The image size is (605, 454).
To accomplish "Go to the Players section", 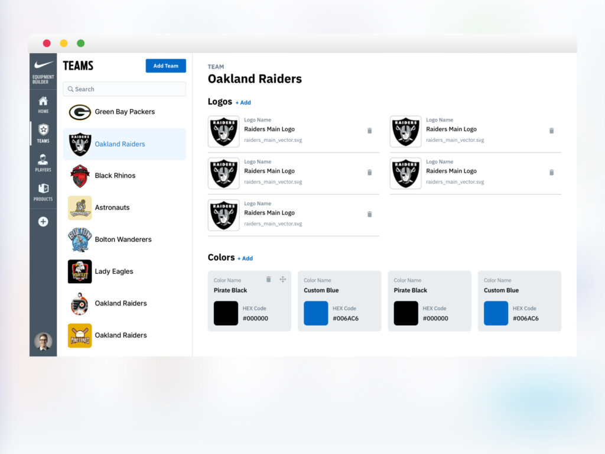I will (x=43, y=163).
